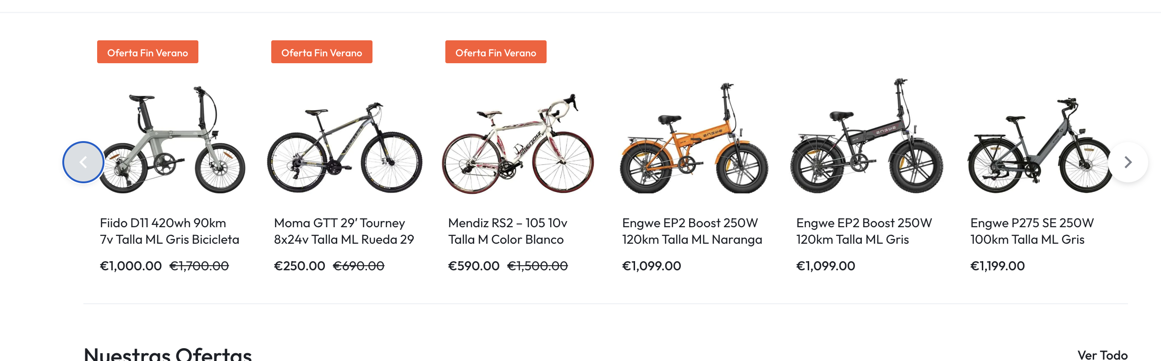Open the Ver Todo link

[1102, 355]
